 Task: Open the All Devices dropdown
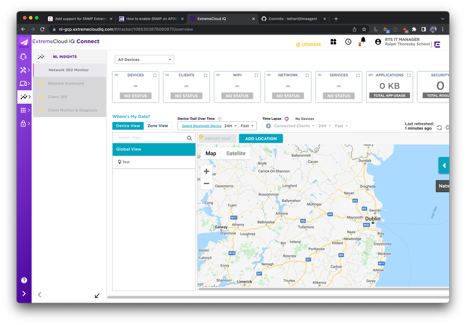(x=144, y=60)
